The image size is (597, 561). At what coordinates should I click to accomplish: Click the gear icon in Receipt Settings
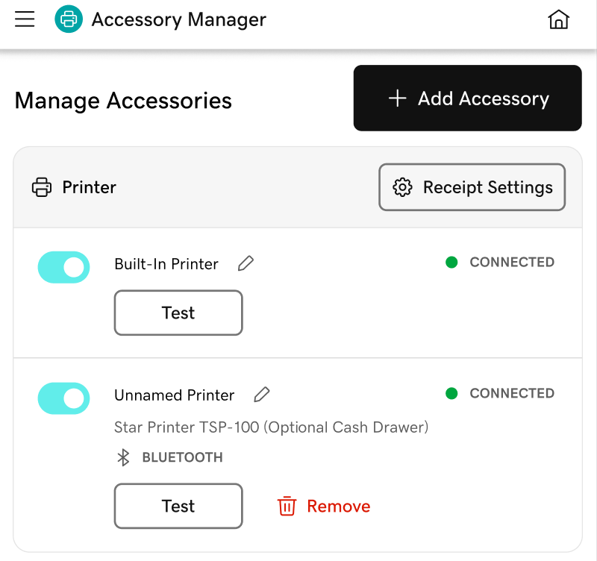coord(403,187)
